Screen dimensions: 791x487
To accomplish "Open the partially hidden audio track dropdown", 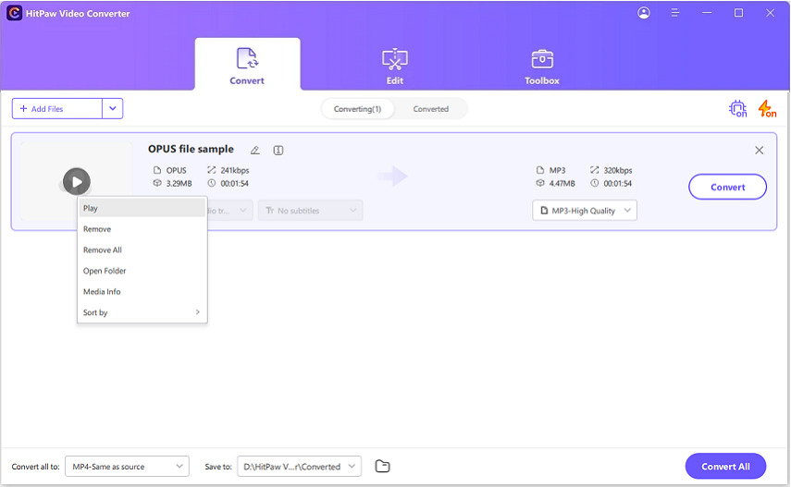I will 229,211.
